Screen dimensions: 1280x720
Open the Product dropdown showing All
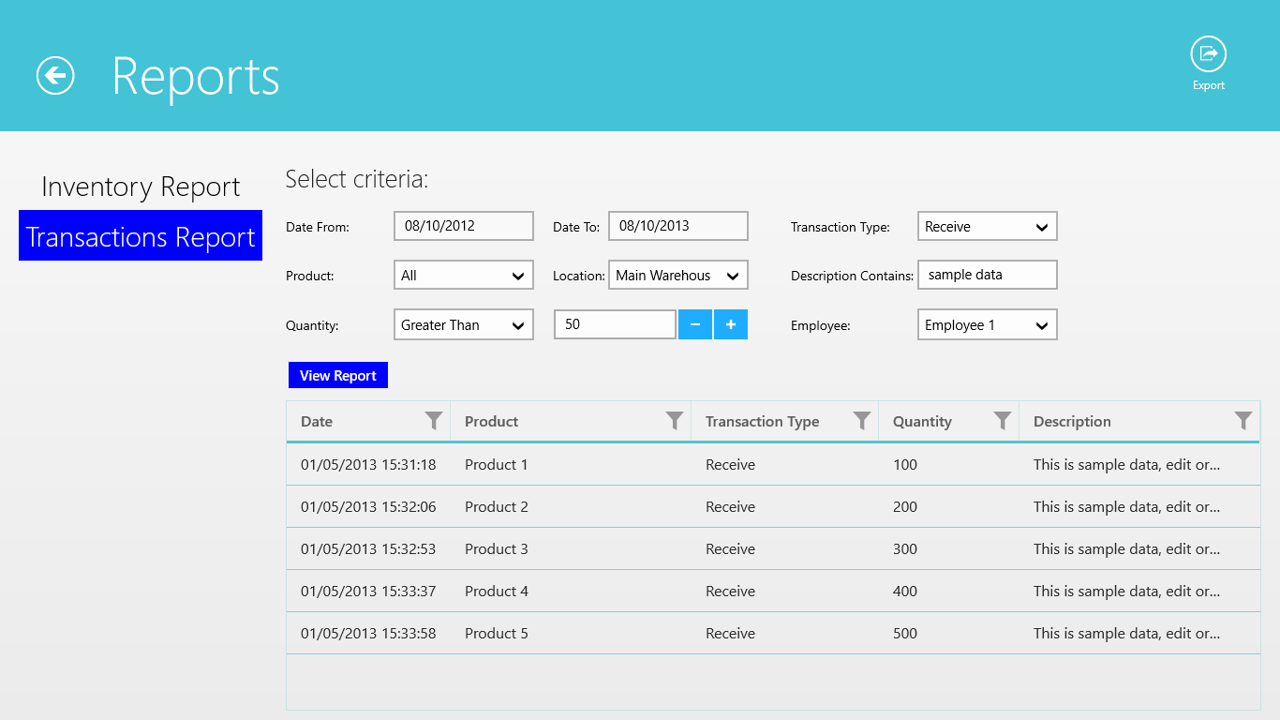pos(463,276)
